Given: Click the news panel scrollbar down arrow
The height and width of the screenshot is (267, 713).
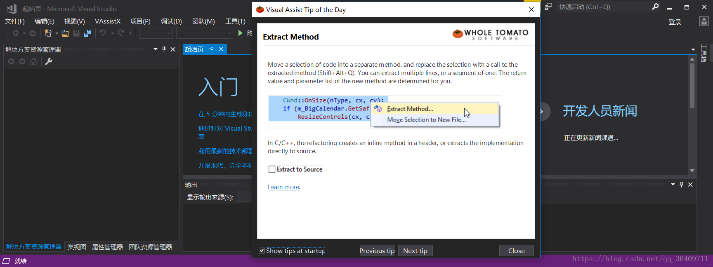Looking at the screenshot, I should tap(692, 171).
